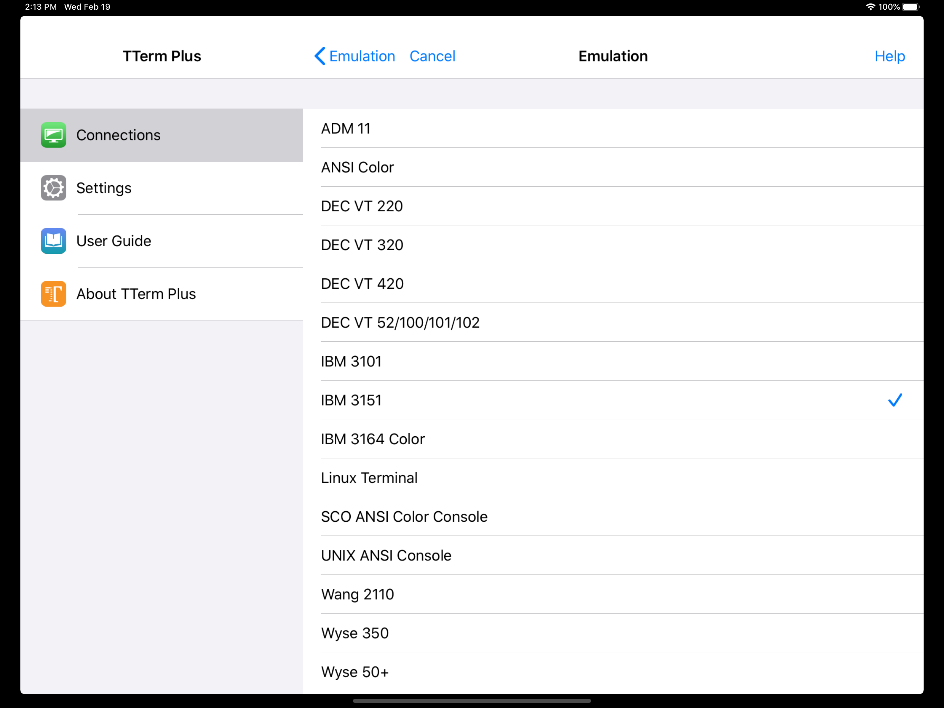
Task: Click the blue User Guide book icon
Action: click(x=53, y=241)
